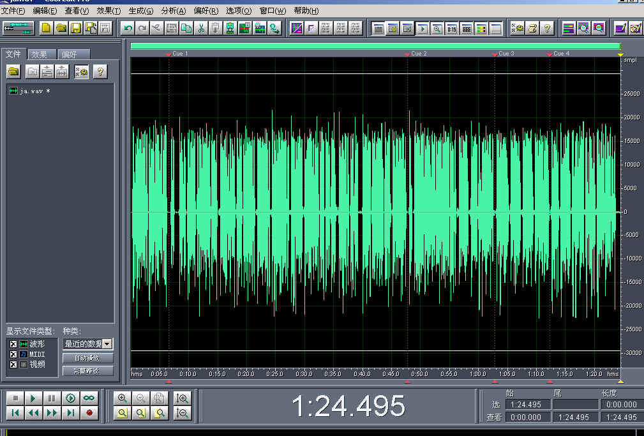Rewind using the double left arrows
This screenshot has height=436, width=644.
33,413
